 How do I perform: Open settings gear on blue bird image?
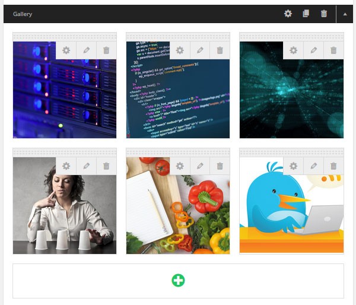293,166
